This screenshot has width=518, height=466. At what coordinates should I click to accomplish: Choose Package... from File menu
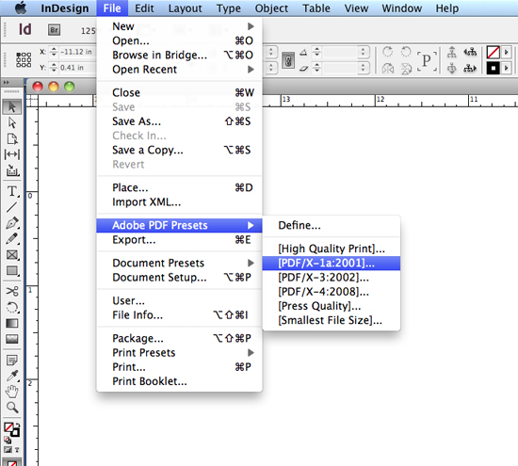pyautogui.click(x=179, y=338)
